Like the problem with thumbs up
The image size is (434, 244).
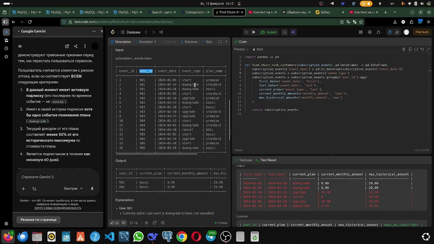point(114,223)
